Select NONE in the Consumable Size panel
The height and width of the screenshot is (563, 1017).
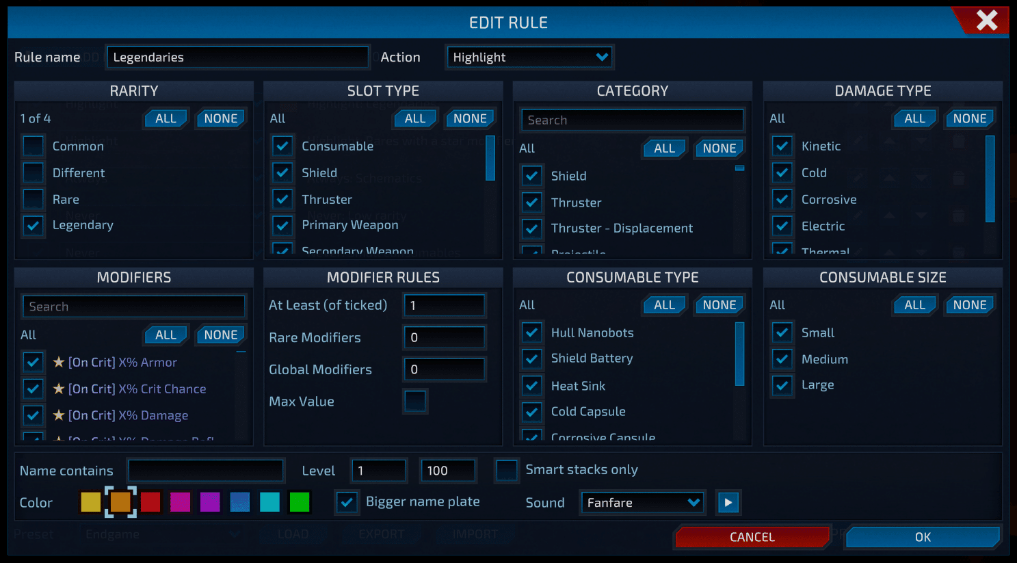click(x=970, y=305)
